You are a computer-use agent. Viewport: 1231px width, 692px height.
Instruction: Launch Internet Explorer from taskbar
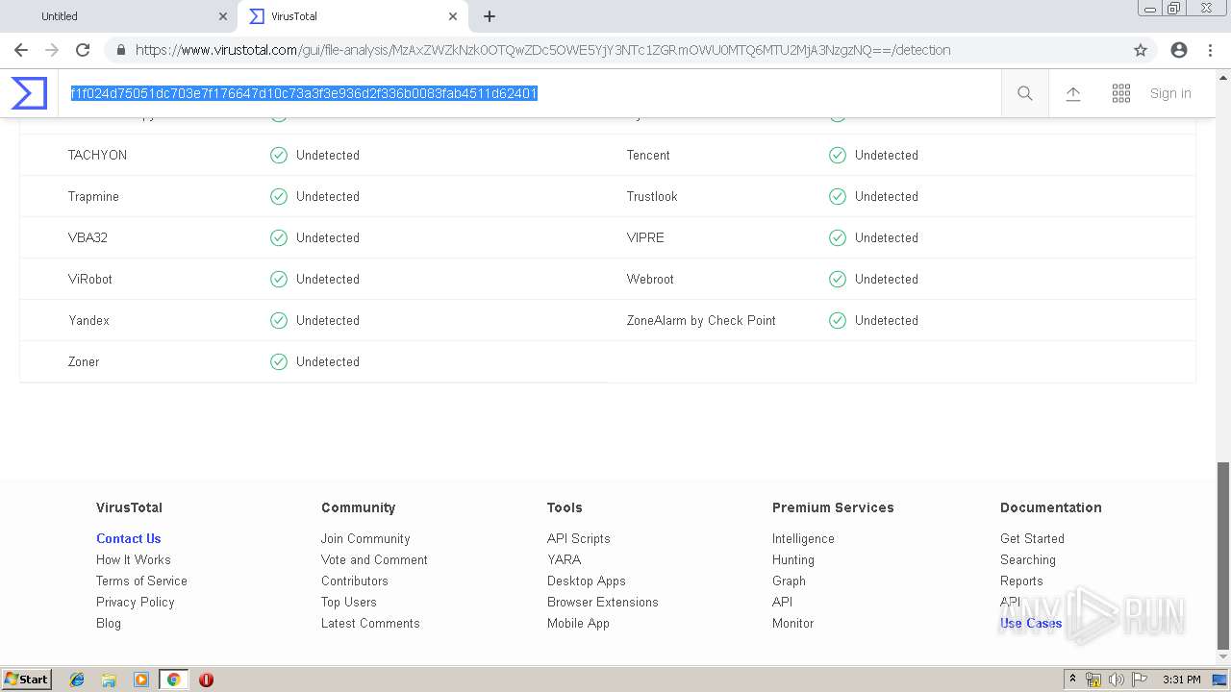[77, 680]
